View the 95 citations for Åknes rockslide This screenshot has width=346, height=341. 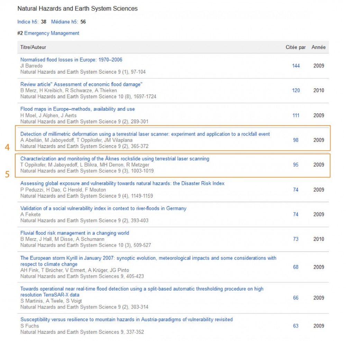pyautogui.click(x=295, y=165)
